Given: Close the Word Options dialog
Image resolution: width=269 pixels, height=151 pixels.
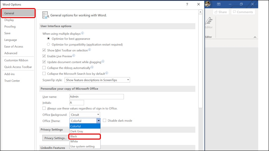Looking at the screenshot, I should coord(198,4).
